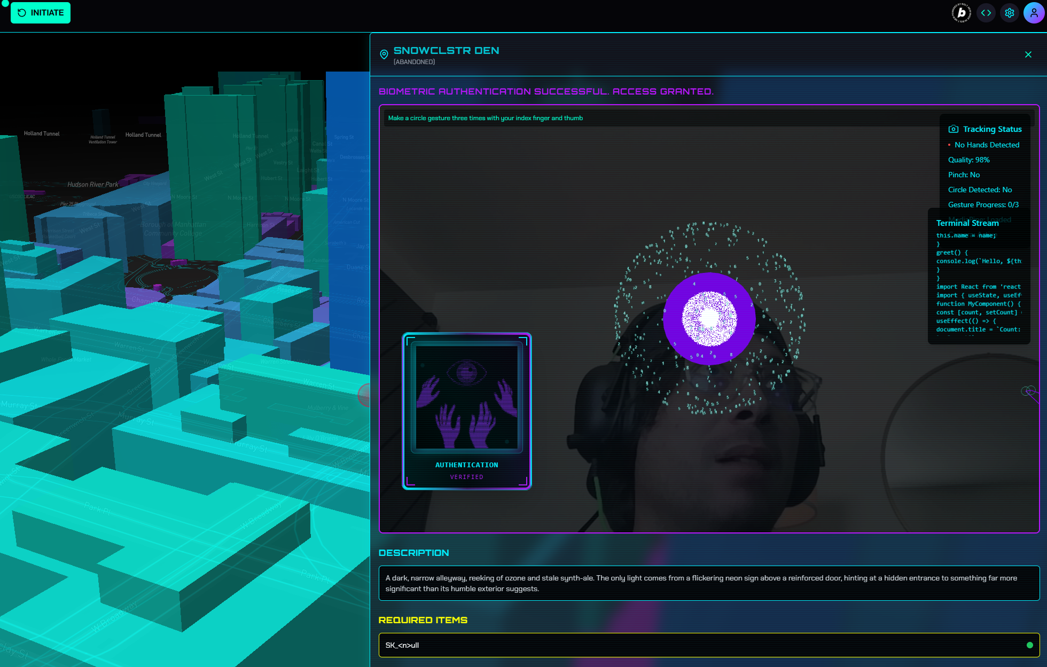This screenshot has width=1047, height=667.
Task: Click the Hudson River Park map label
Action: 93,185
